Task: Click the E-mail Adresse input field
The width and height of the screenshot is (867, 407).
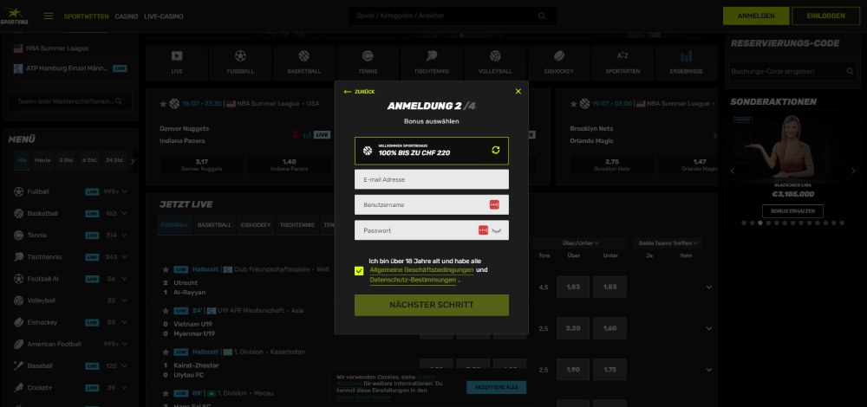Action: pyautogui.click(x=431, y=179)
